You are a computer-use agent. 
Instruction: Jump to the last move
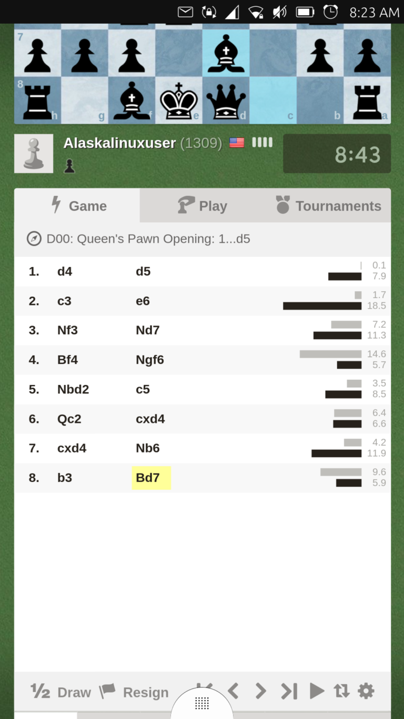[289, 691]
